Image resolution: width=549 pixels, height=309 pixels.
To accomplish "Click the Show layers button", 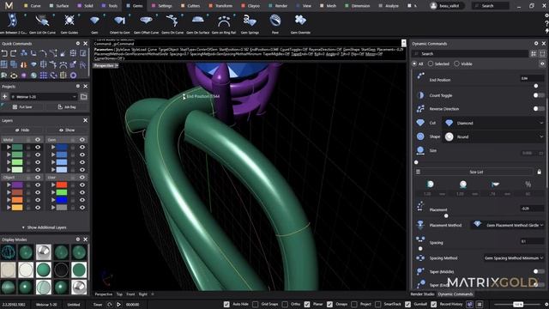I will click(67, 130).
